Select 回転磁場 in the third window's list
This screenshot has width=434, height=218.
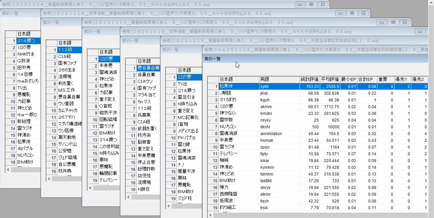[109, 119]
